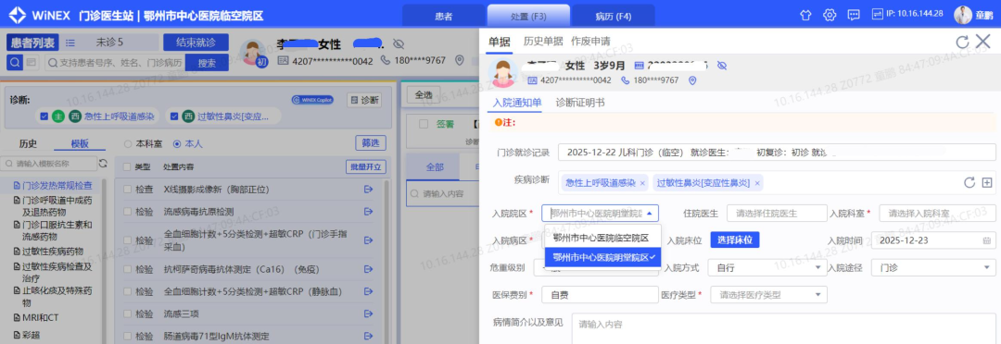Click the send arrow for X线摄影成像新 row
This screenshot has height=344, width=1001.
[x=368, y=190]
